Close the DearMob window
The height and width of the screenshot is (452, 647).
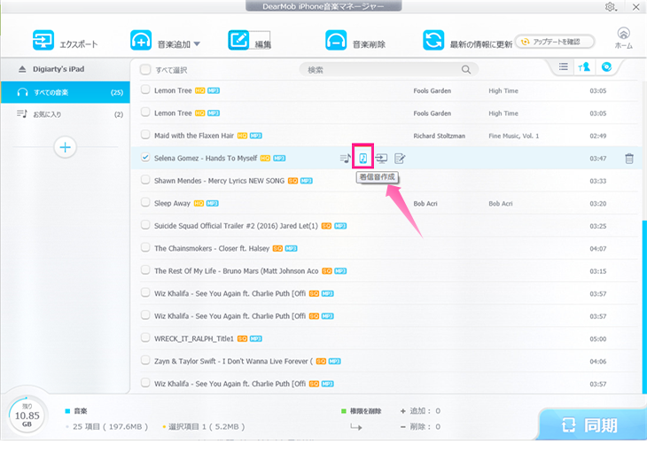[635, 7]
